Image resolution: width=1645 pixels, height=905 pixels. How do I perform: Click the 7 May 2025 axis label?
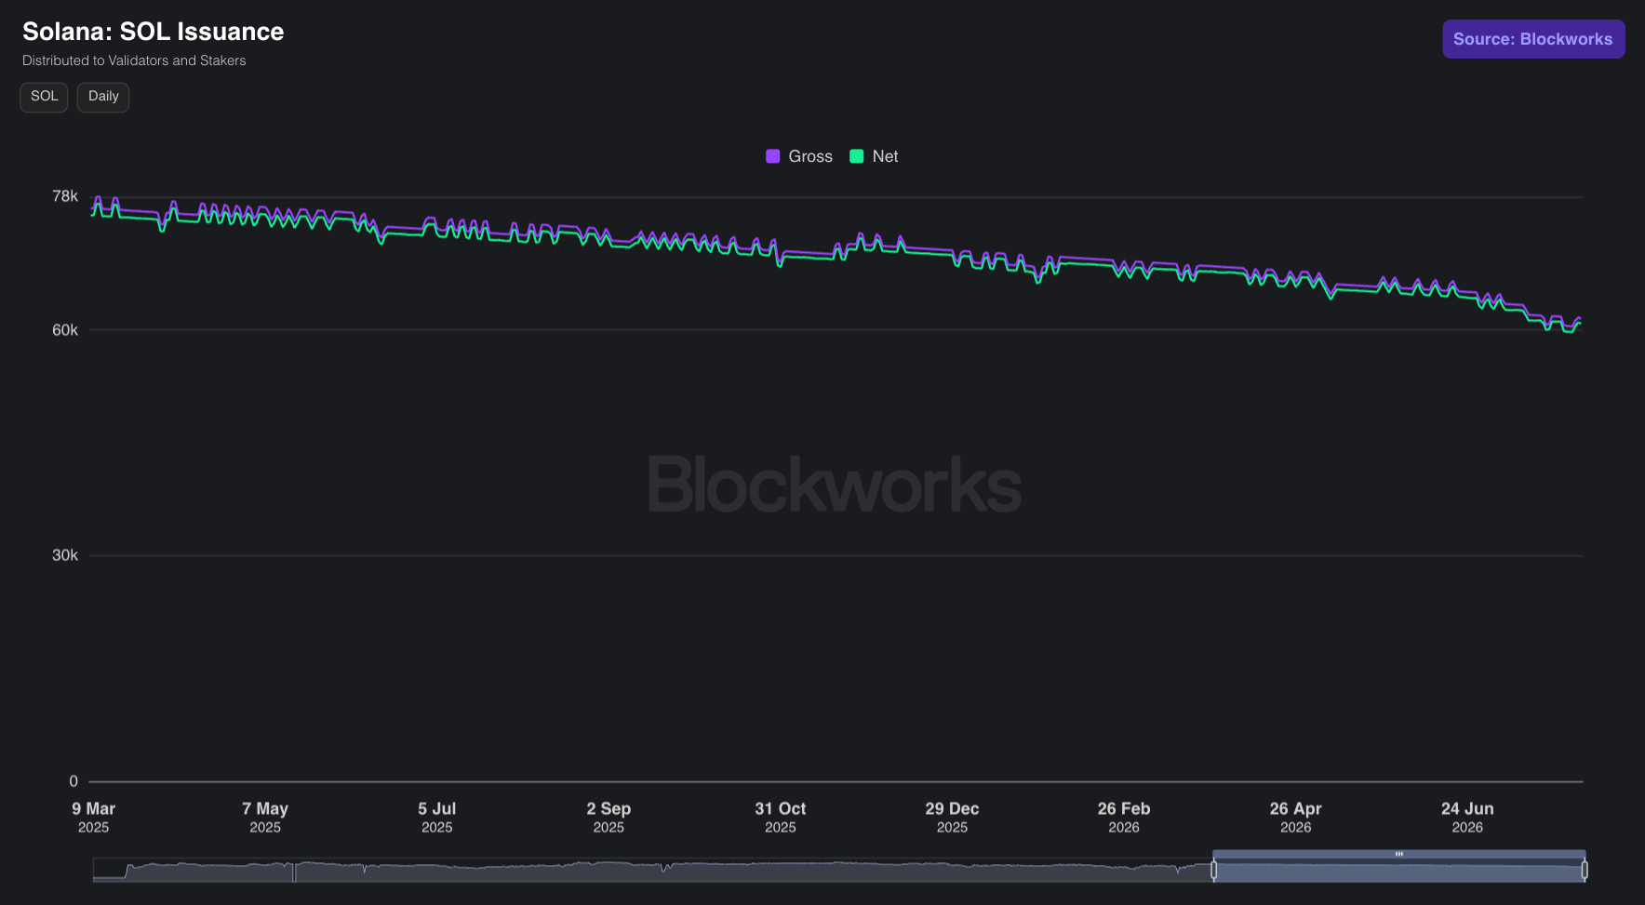tap(265, 817)
